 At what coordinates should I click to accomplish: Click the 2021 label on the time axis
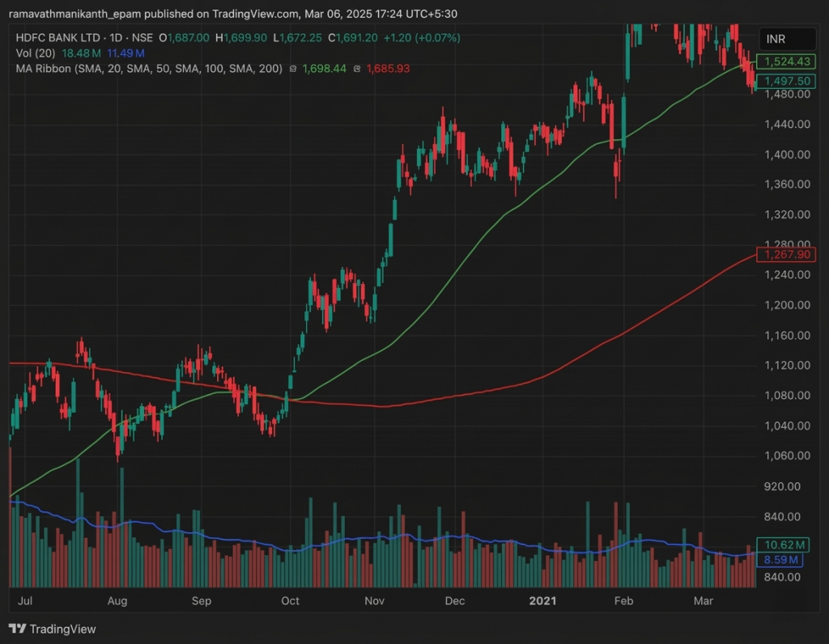click(542, 601)
